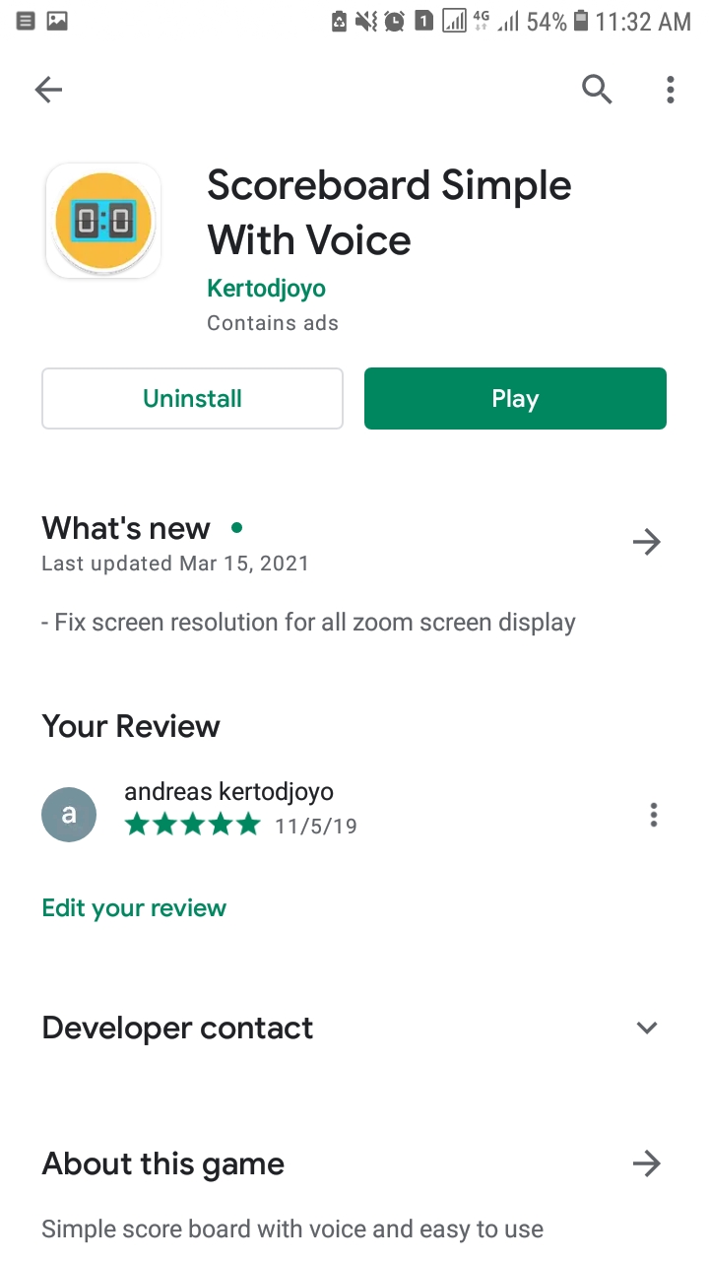Open the top-right three-dot overflow menu
Screen dimensions: 709x1261
coord(670,90)
